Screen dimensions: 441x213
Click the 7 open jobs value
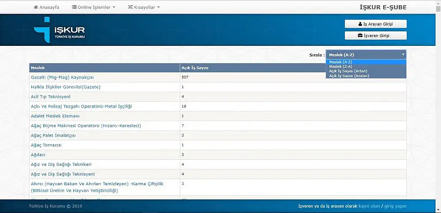tap(183, 126)
